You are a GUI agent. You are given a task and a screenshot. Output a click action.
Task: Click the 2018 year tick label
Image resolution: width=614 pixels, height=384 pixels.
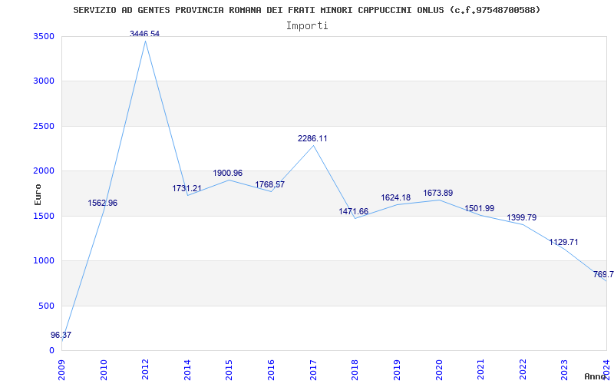[355, 370]
